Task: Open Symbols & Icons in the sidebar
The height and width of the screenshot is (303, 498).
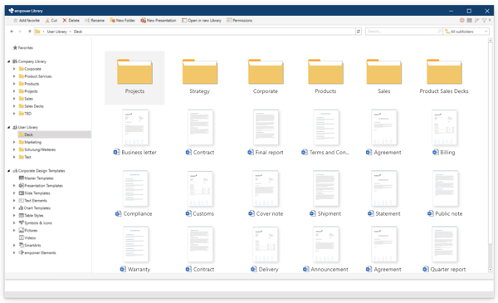Action: (x=35, y=223)
